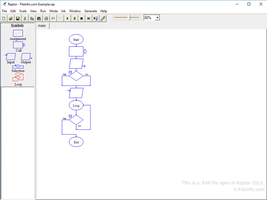The width and height of the screenshot is (267, 200).
Task: Click the Cut scissors icon
Action: 25,18
